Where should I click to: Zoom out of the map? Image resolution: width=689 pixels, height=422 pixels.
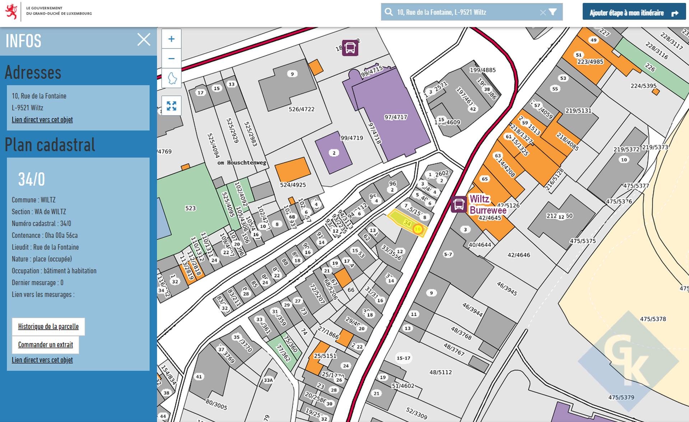pos(171,59)
